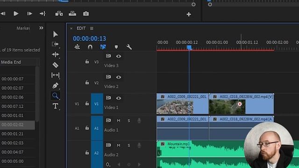Image resolution: width=299 pixels, height=168 pixels.
Task: Export frame with camera icon
Action: pyautogui.click(x=86, y=14)
